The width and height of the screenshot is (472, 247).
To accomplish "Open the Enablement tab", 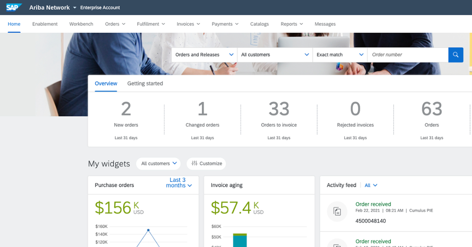I will 45,24.
